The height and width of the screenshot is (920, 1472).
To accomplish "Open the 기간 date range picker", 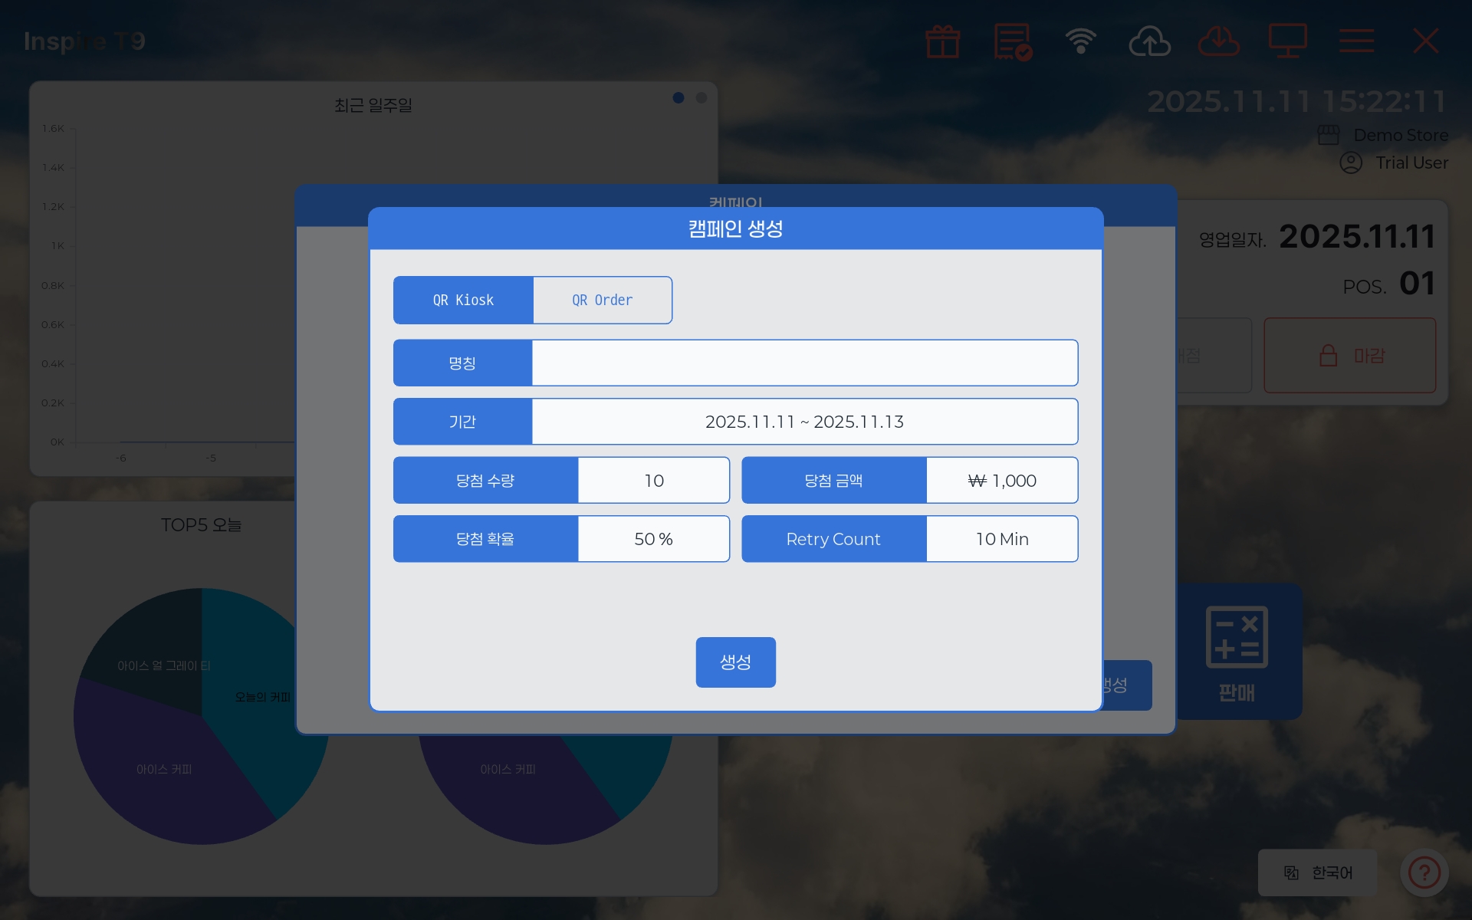I will coord(804,422).
